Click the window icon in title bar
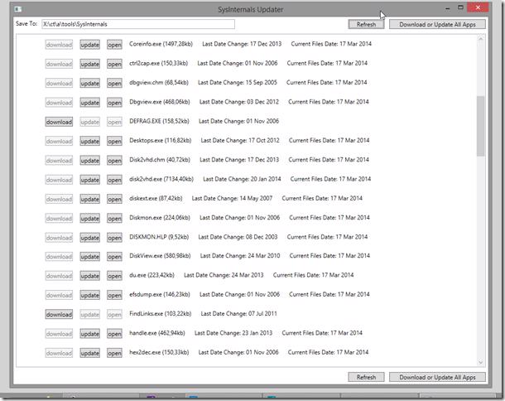 [x=18, y=9]
